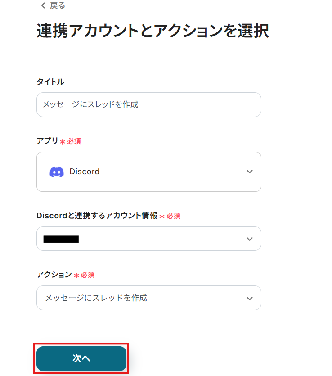Select the Discord app name text

85,172
